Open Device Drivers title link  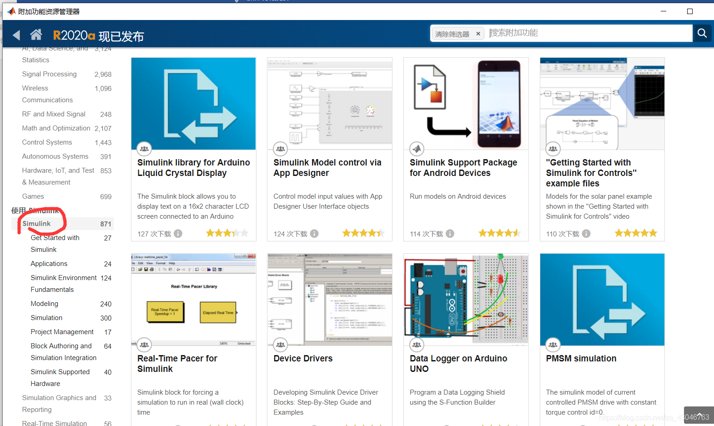coord(303,358)
